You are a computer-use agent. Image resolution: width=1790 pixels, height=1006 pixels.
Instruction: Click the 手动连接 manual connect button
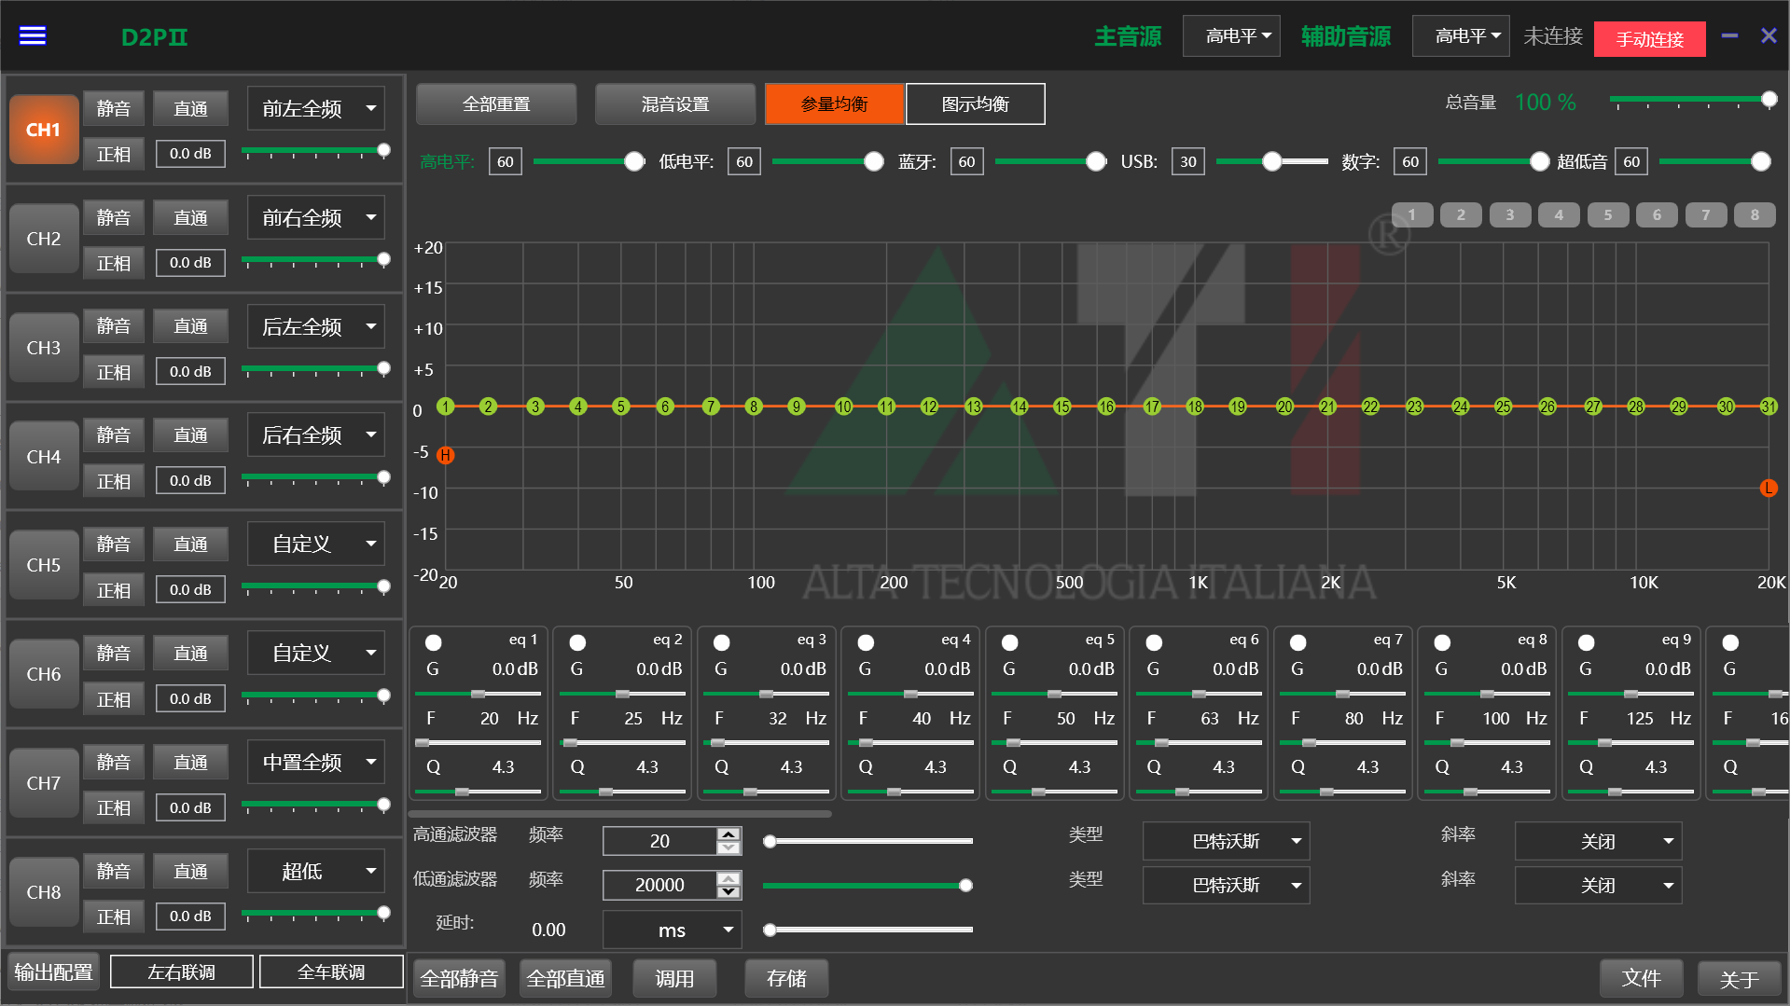(1649, 39)
